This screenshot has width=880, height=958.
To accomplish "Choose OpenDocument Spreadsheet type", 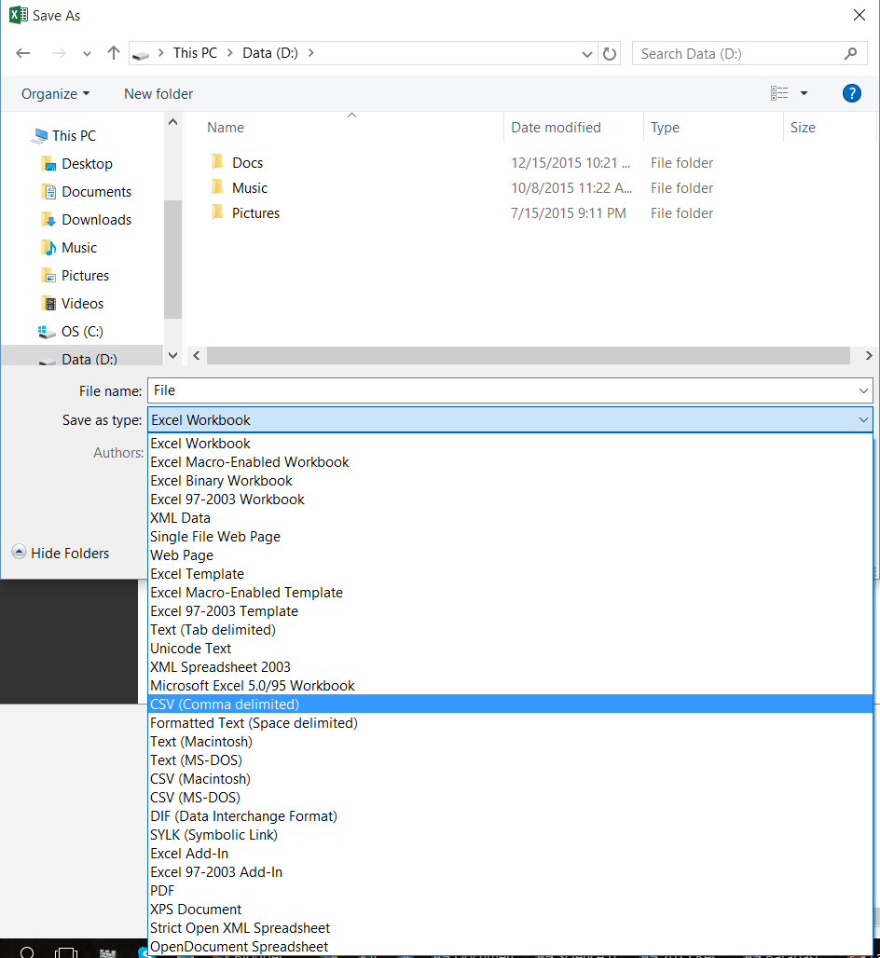I will click(x=510, y=947).
